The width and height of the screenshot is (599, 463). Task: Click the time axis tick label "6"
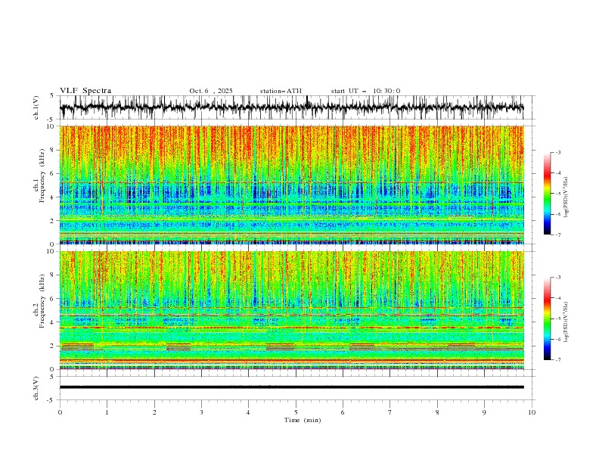click(x=343, y=412)
